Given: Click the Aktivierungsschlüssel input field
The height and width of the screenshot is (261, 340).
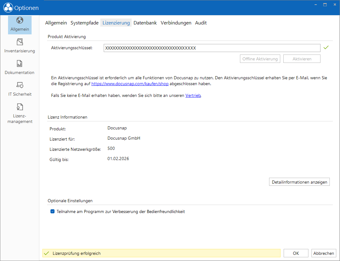Looking at the screenshot, I should [x=212, y=48].
